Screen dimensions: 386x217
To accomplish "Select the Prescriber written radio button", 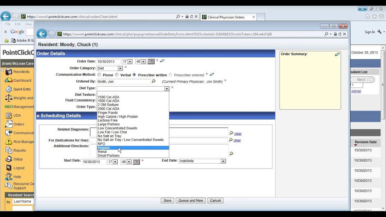I will [134, 75].
